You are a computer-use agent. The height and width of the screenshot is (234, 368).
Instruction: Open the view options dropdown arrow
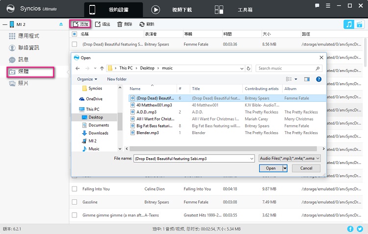[296, 79]
